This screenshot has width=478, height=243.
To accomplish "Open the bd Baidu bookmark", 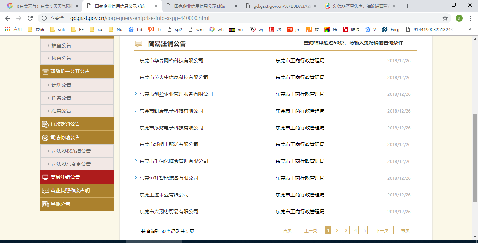I will point(136,30).
